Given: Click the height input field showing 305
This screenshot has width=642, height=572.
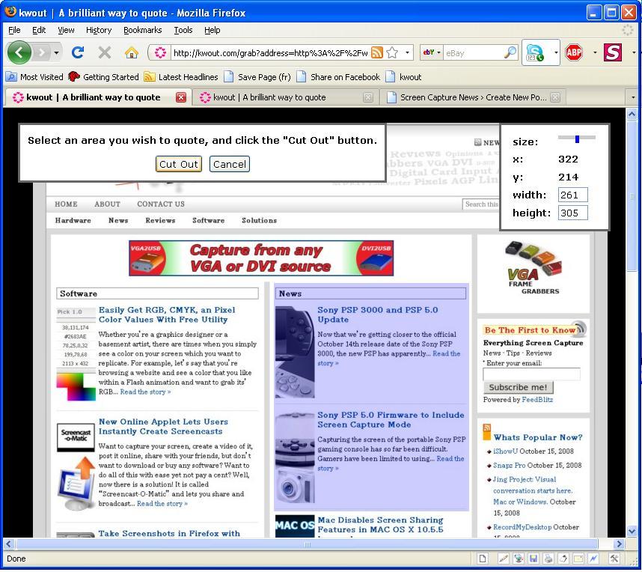Looking at the screenshot, I should 572,213.
